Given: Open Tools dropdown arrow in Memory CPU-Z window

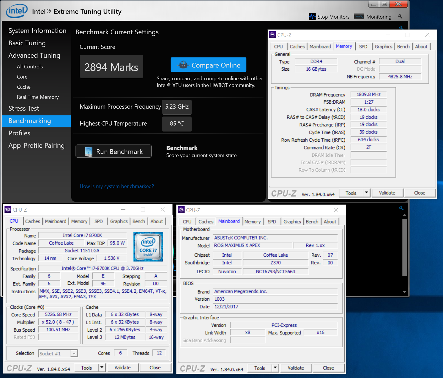Looking at the screenshot, I should 366,193.
